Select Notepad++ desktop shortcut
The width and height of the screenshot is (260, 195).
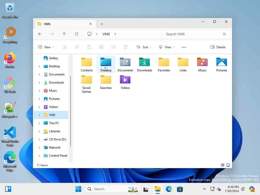10,110
